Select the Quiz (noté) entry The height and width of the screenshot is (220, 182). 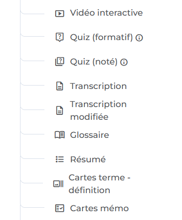pos(94,62)
